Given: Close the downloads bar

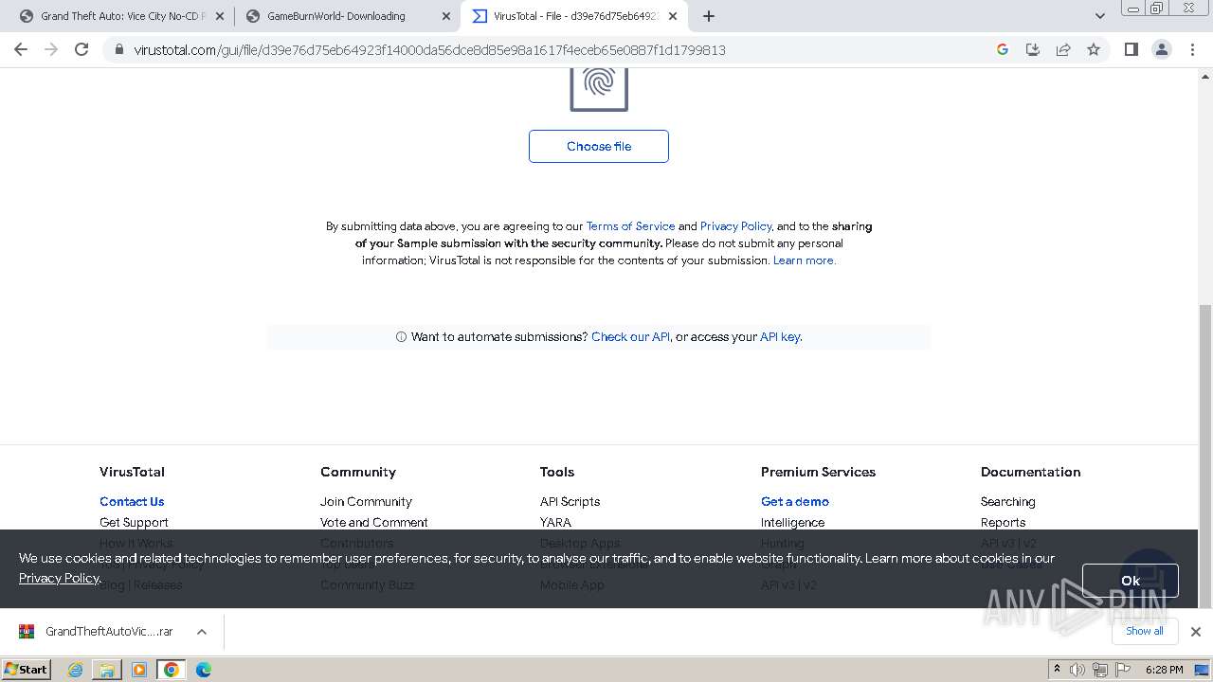Looking at the screenshot, I should 1196,632.
